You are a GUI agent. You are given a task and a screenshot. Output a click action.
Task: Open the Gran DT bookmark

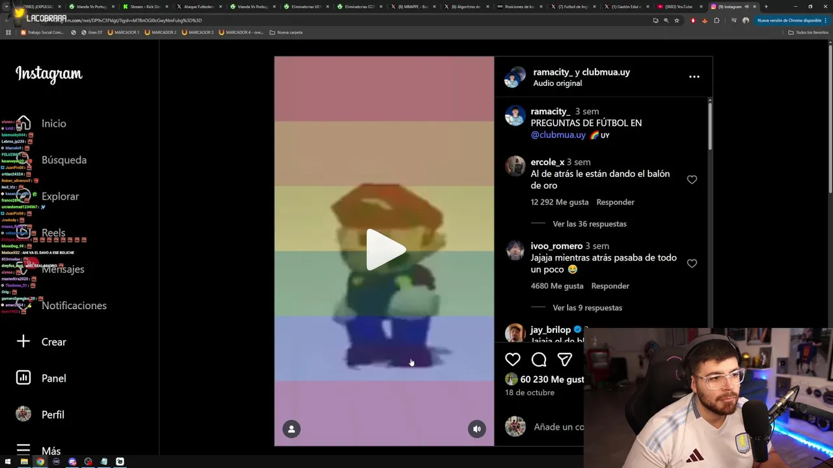tap(92, 32)
